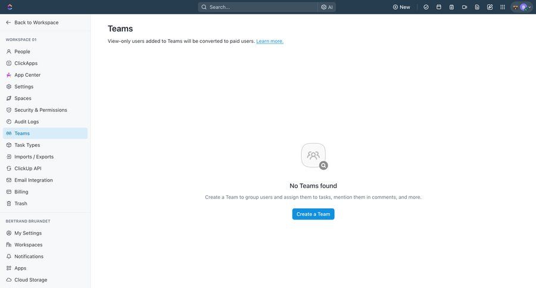This screenshot has width=536, height=288.
Task: Click the Workspaces buildings icon
Action: coord(9,245)
